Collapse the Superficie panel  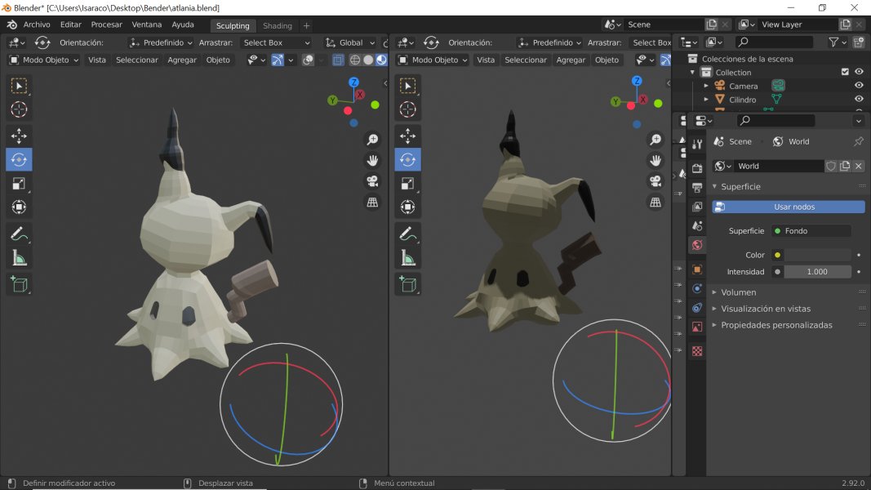[740, 187]
